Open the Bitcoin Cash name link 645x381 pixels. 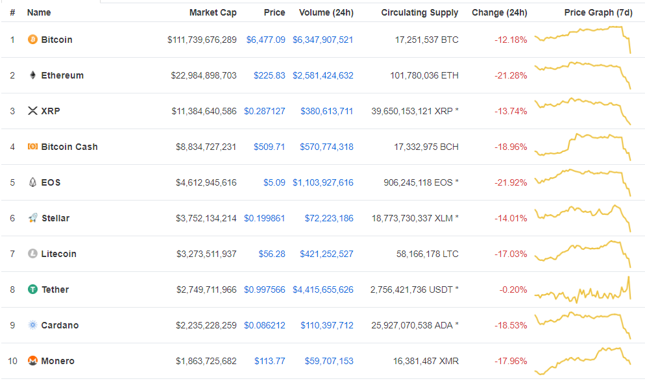tap(69, 147)
